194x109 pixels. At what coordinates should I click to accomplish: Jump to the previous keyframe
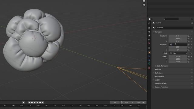pyautogui.click(x=32, y=102)
